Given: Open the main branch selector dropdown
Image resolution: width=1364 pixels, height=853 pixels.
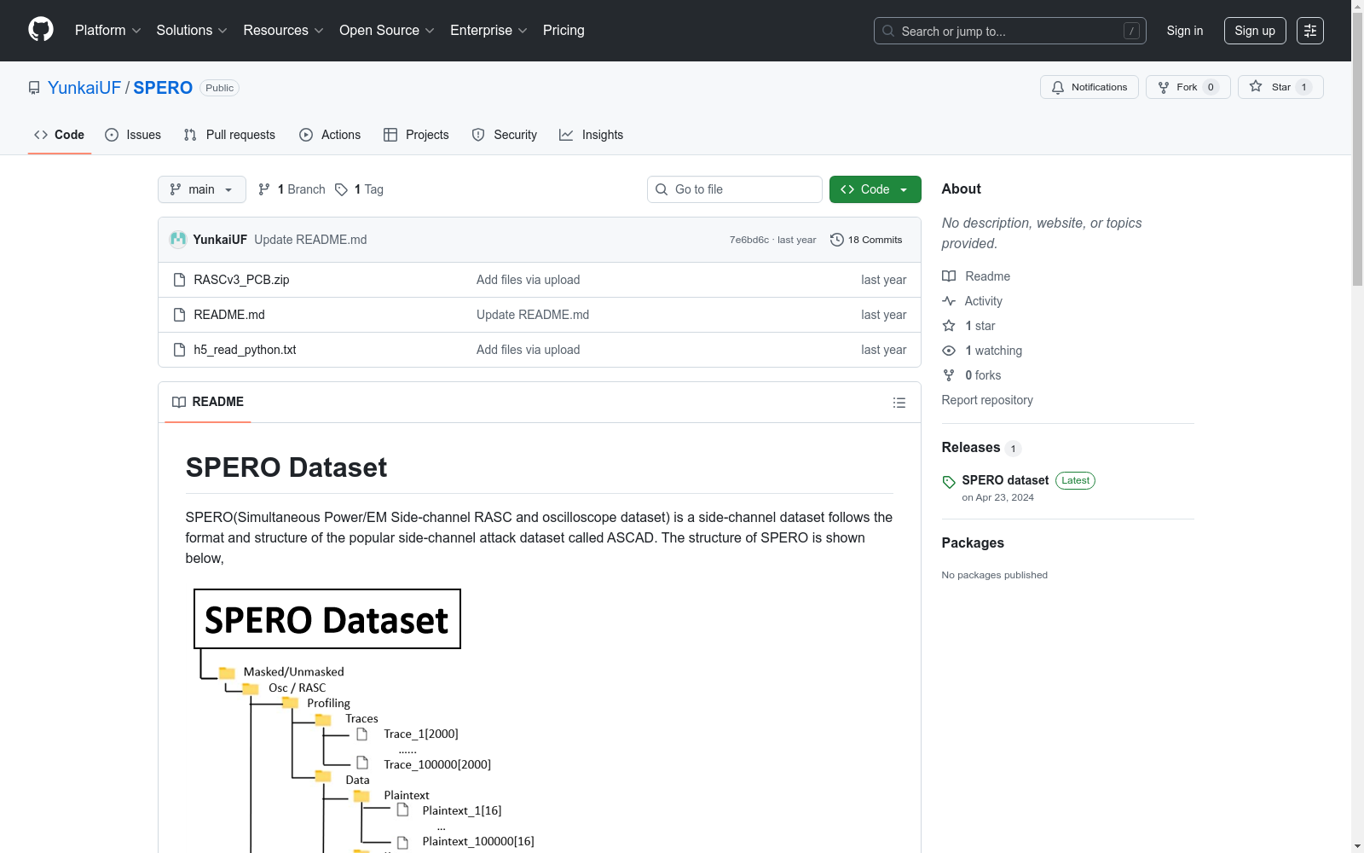Looking at the screenshot, I should pos(202,189).
